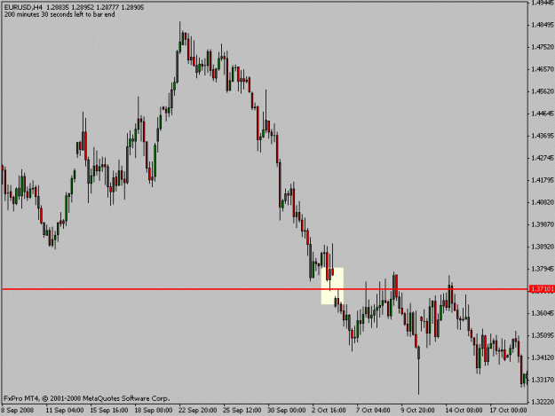Click the '15 Sep 16:00' time axis label
Viewport: 555px width, 416px height.
[109, 410]
